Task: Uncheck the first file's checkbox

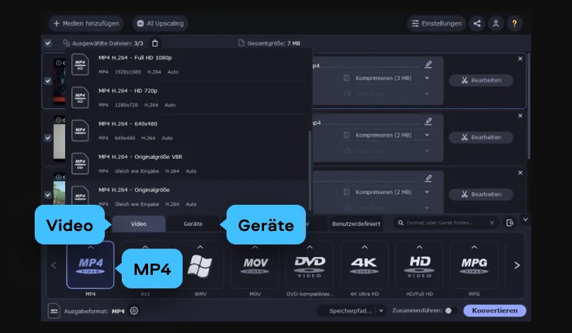Action: [48, 81]
